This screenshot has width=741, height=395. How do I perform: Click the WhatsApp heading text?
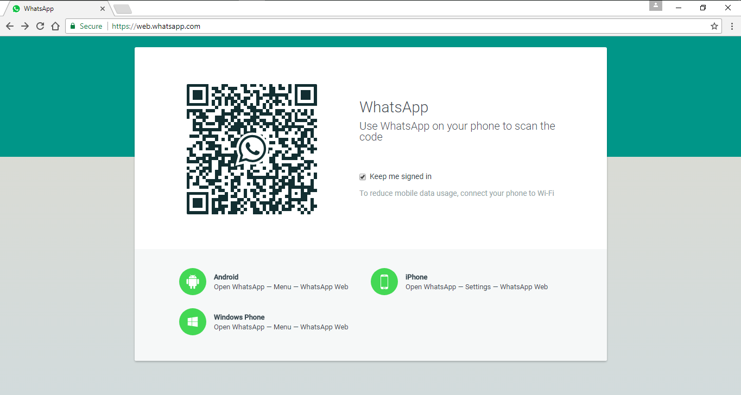394,107
